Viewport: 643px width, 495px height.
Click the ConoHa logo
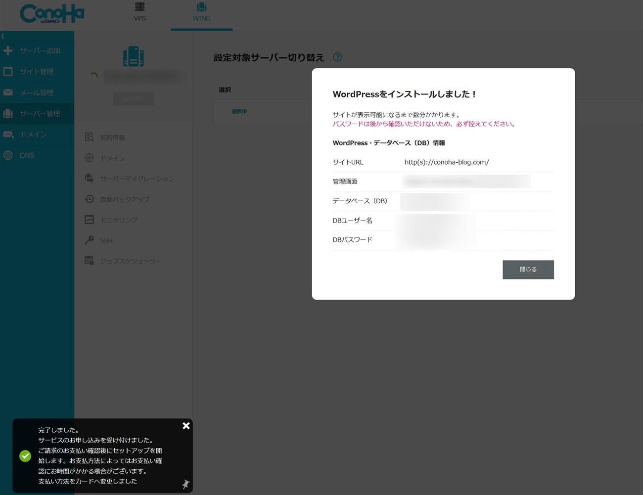(x=52, y=13)
